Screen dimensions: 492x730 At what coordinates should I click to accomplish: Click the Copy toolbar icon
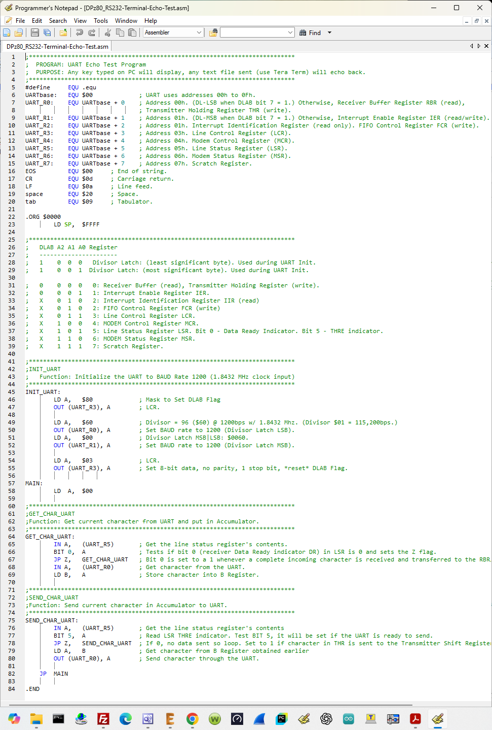(x=120, y=32)
